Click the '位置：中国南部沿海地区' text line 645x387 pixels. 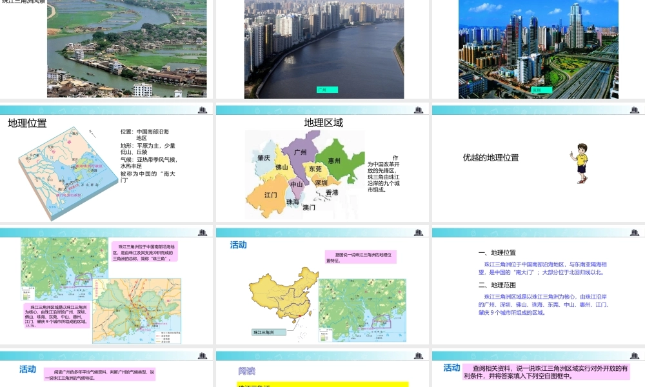point(144,135)
